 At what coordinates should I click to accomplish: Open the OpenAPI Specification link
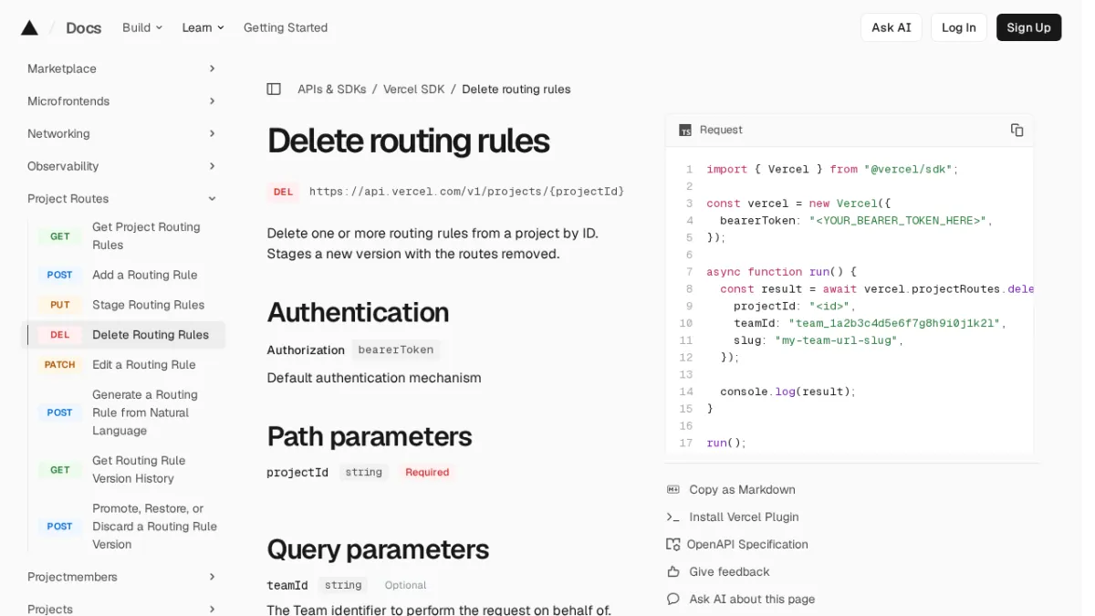pyautogui.click(x=747, y=545)
